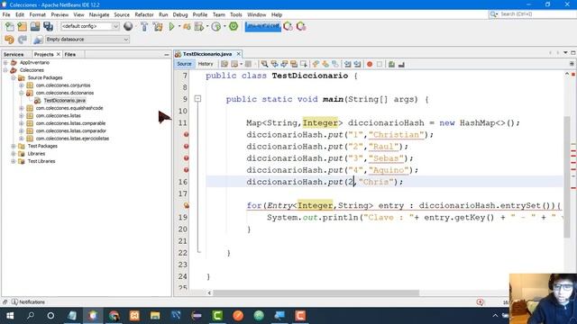
Task: Click the Uncomment icon beside the Comment icon
Action: 401,64
